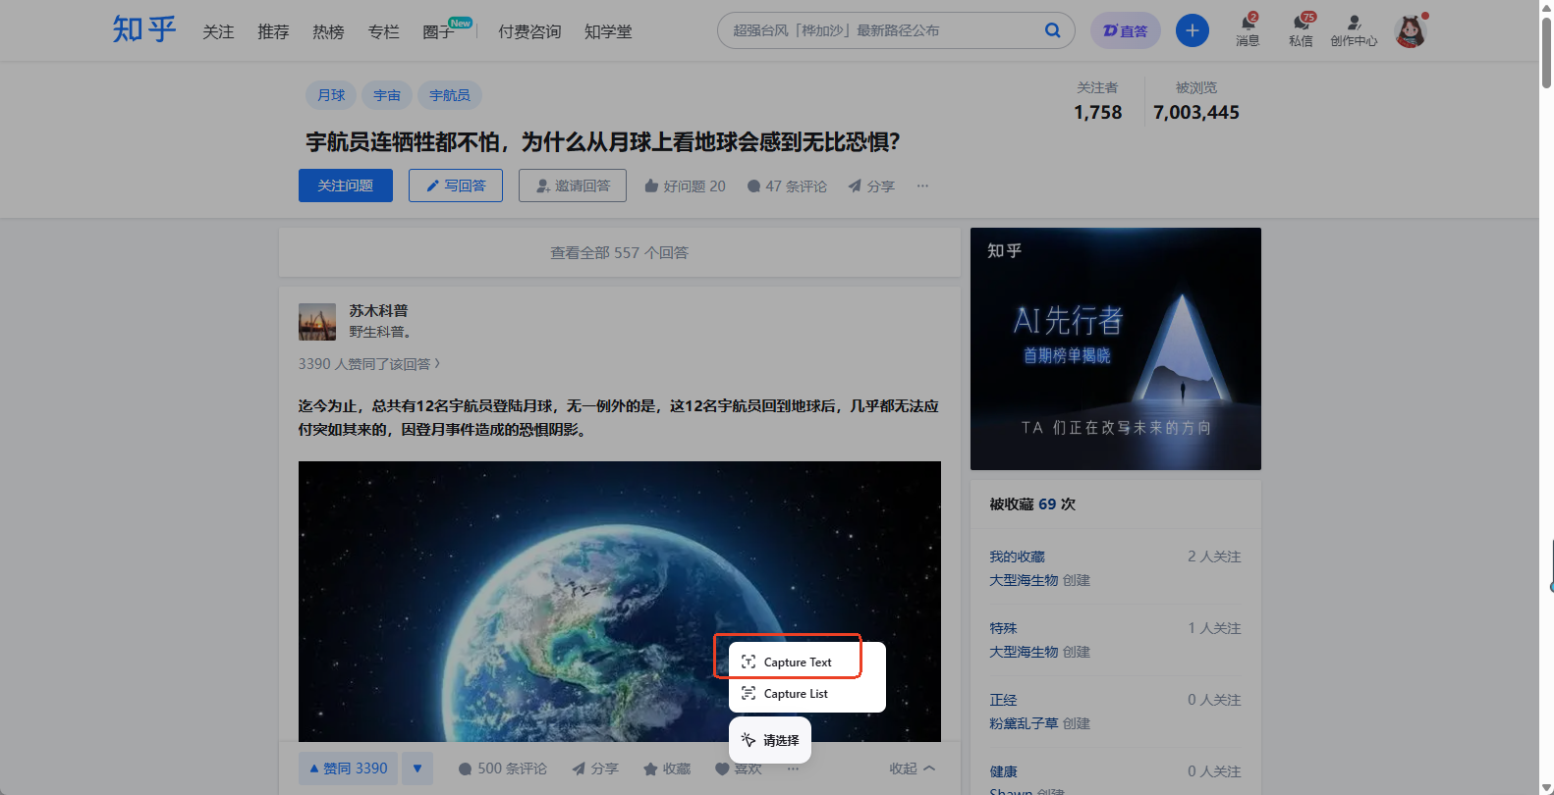Image resolution: width=1554 pixels, height=795 pixels.
Task: Click the 宇航员 topic tag
Action: click(450, 95)
